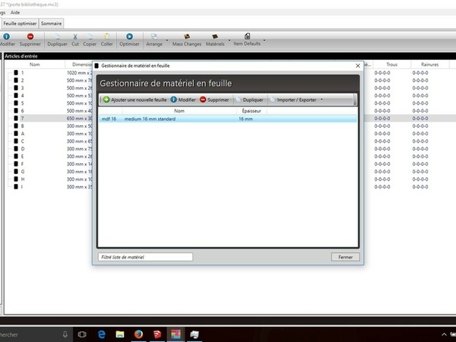456x342 pixels.
Task: Open Firefox from the taskbar
Action: click(138, 334)
